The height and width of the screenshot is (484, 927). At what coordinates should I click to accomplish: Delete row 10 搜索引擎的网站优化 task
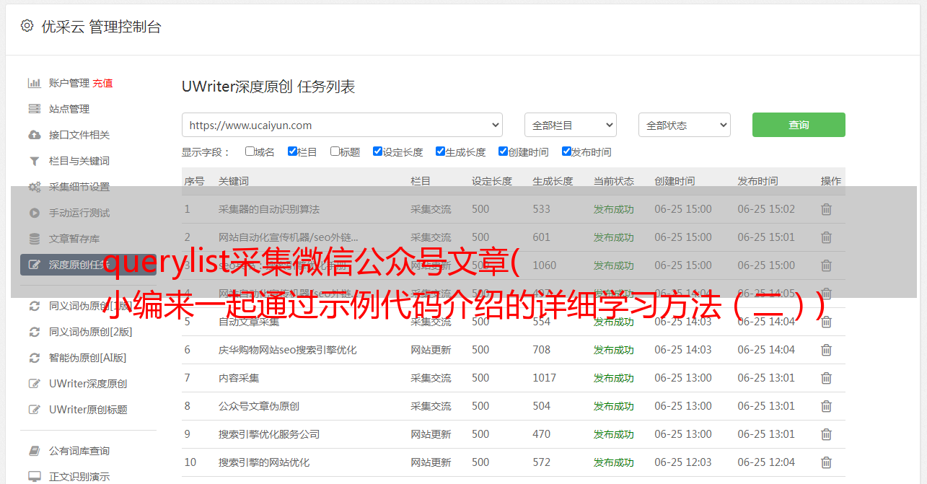click(x=826, y=462)
